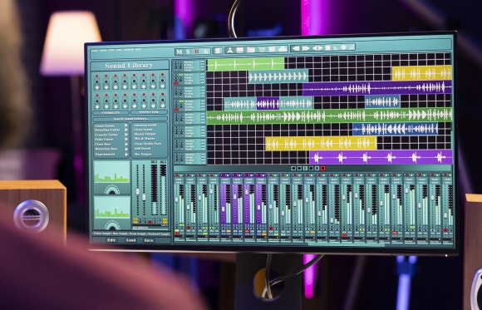Image resolution: width=482 pixels, height=310 pixels.
Task: Click the first purple mixer channel fader
Action: [x=224, y=209]
